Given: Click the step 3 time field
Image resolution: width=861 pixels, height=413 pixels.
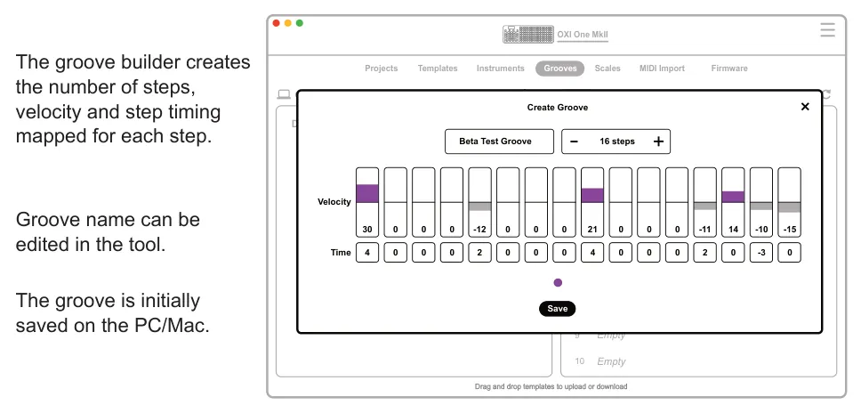Looking at the screenshot, I should point(423,252).
